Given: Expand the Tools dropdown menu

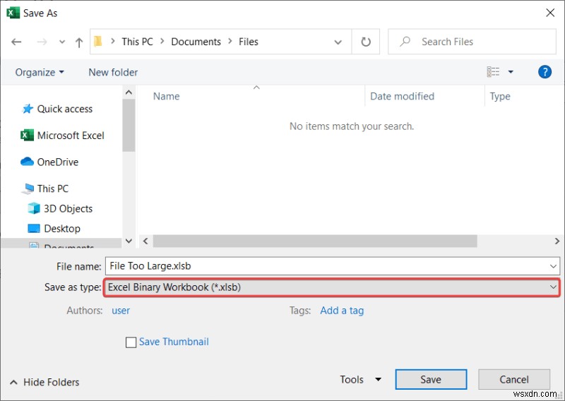Looking at the screenshot, I should (360, 379).
